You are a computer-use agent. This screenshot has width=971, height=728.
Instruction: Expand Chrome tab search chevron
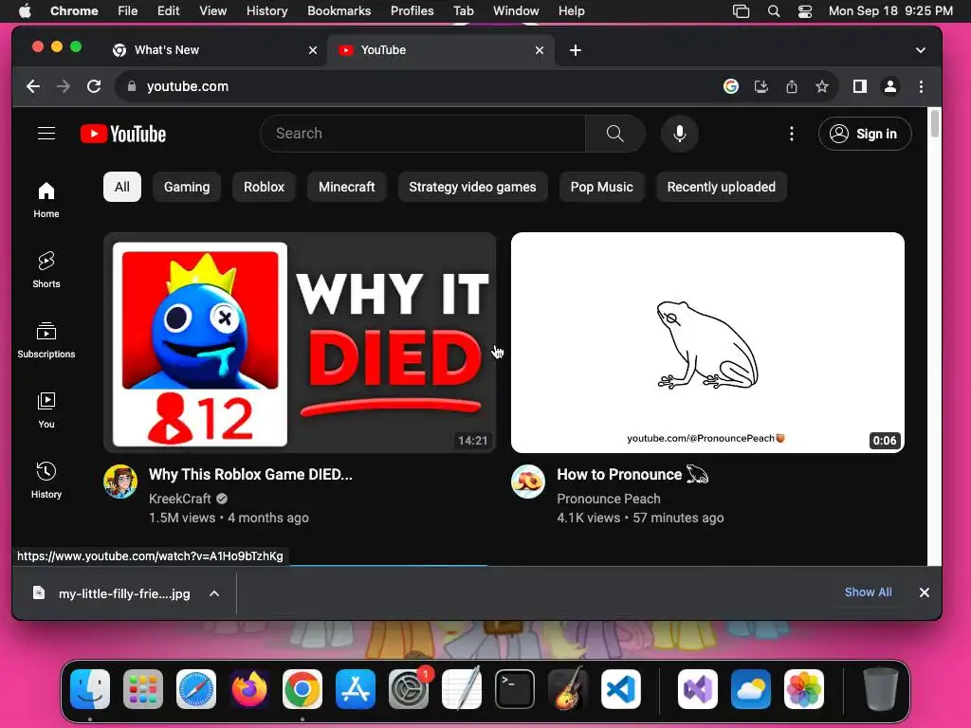(x=920, y=50)
